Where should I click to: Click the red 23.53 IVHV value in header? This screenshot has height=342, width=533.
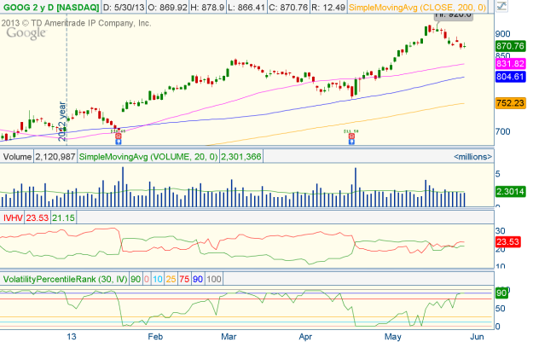point(39,218)
